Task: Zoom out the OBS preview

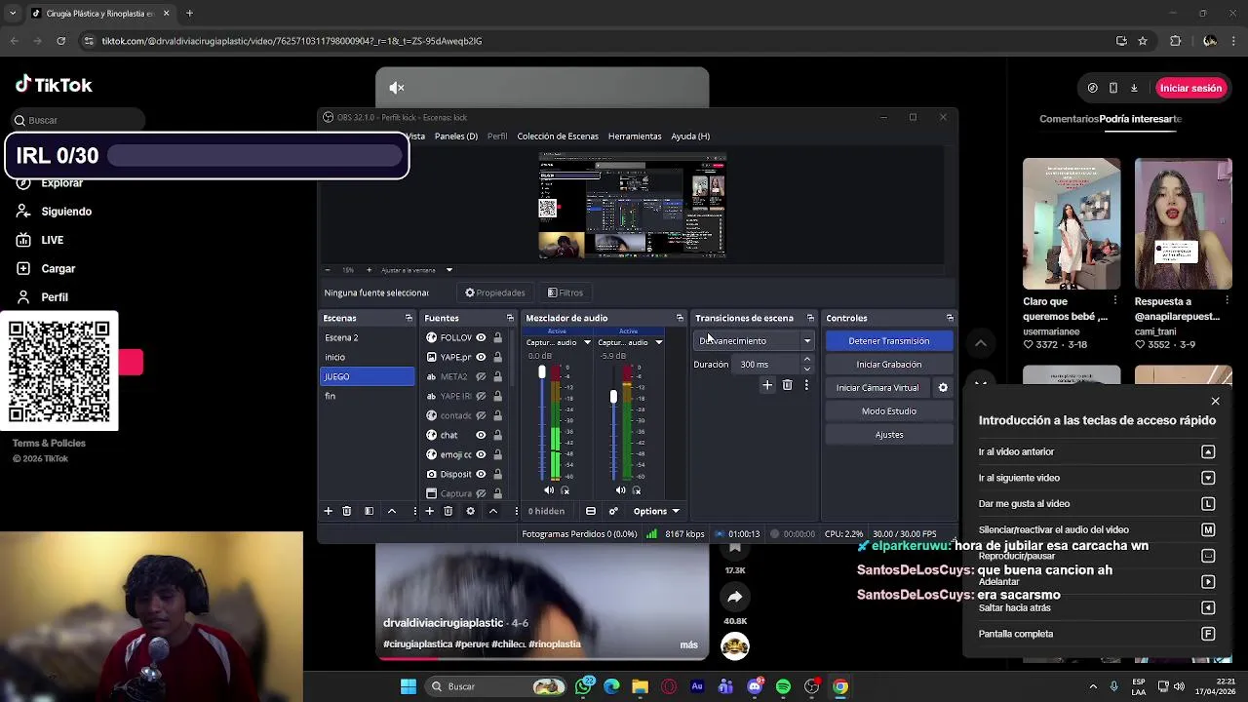Action: click(328, 270)
